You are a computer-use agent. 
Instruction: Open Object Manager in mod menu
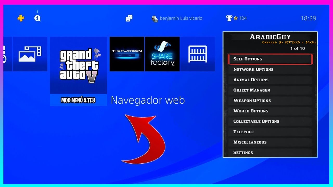click(270, 90)
